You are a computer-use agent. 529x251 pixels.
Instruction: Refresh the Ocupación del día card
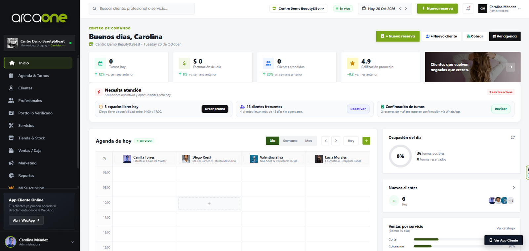click(x=513, y=138)
